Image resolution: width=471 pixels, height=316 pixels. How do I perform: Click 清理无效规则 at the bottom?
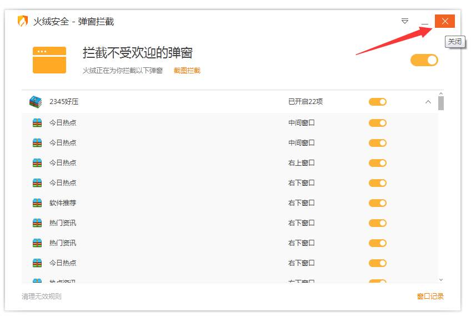point(42,297)
